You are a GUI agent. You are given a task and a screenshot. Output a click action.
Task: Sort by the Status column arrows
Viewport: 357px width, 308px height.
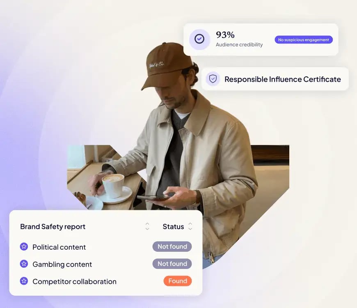click(x=190, y=226)
